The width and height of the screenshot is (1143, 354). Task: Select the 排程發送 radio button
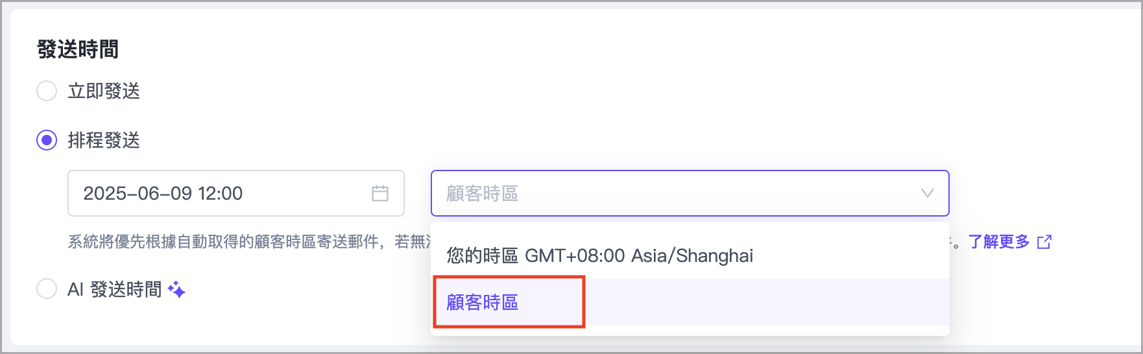pos(47,140)
